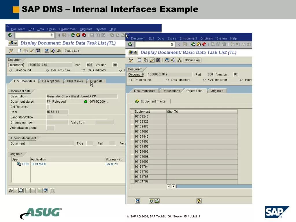
Task: Check the Doc. structure indicator
Action: 168,79
